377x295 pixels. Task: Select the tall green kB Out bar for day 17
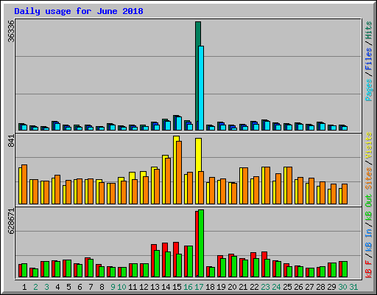tap(201, 243)
